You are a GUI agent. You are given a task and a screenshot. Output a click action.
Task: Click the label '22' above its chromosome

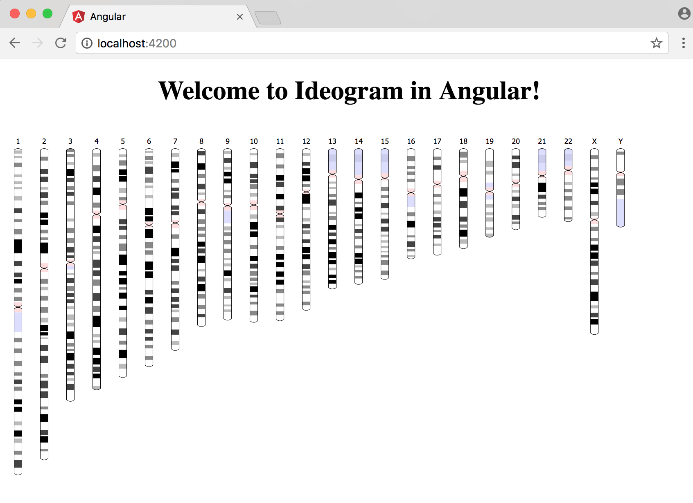pos(568,141)
